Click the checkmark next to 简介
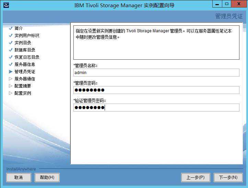 pyautogui.click(x=11, y=28)
